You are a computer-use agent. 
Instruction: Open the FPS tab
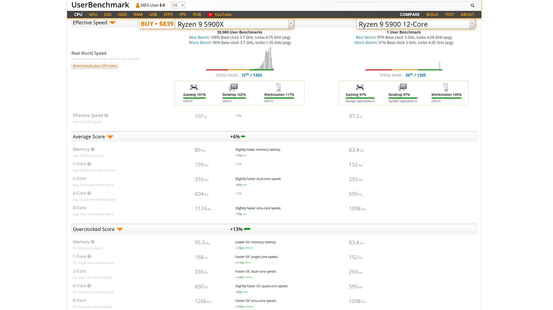coord(183,15)
